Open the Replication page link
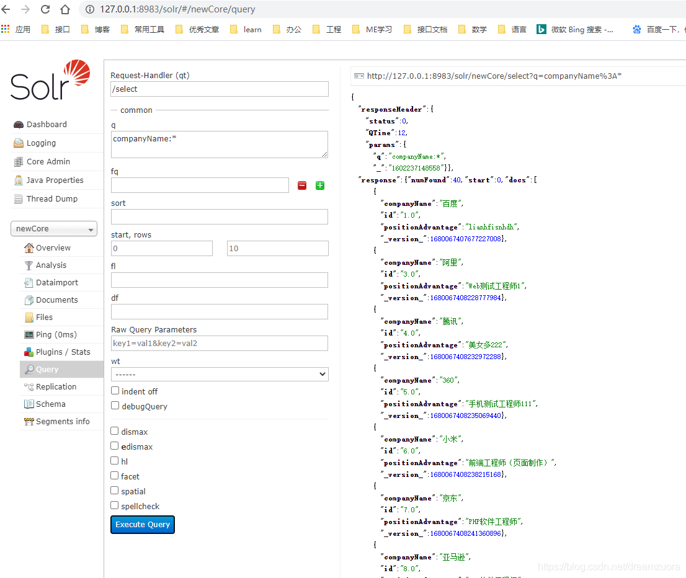Screen dimensions: 686x578 [56, 387]
